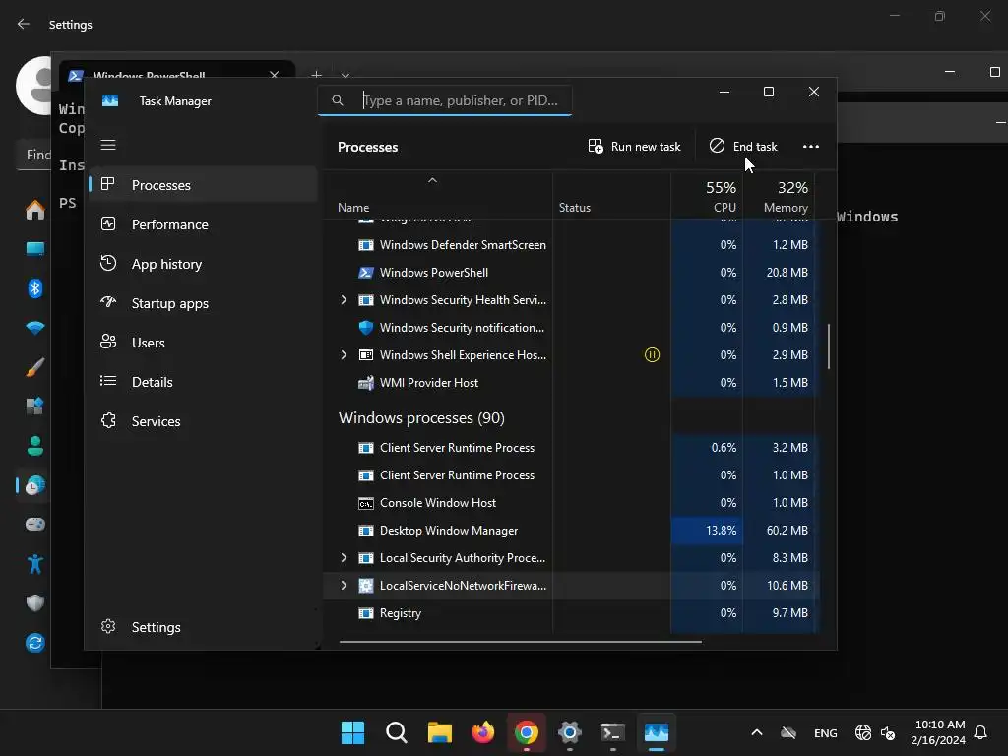Viewport: 1008px width, 756px height.
Task: Open Network & internet wifi icon in Settings
Action: [35, 328]
